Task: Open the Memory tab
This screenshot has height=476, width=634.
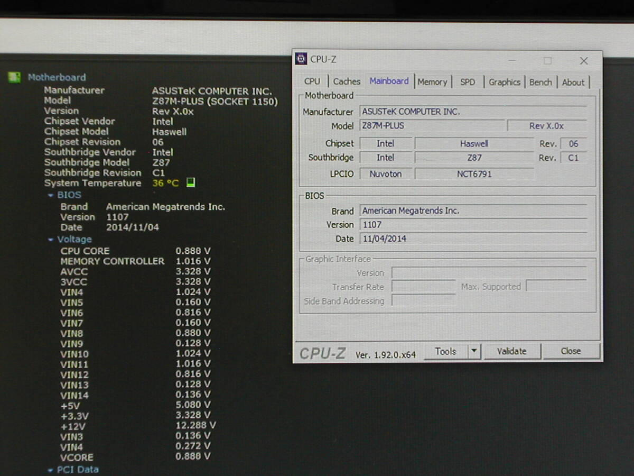Action: coord(432,82)
